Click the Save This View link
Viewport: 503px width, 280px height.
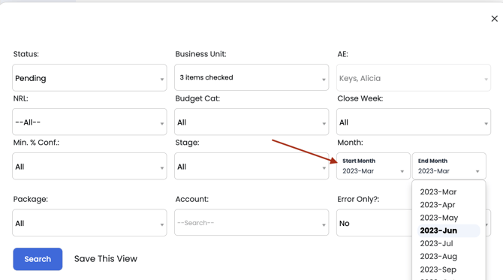106,259
